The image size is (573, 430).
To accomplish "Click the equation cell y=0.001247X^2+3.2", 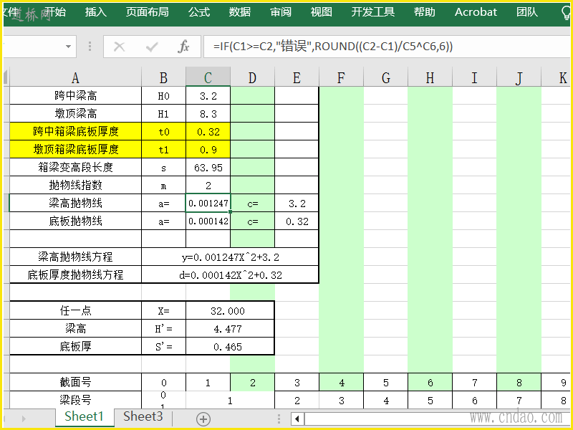I will tap(230, 257).
